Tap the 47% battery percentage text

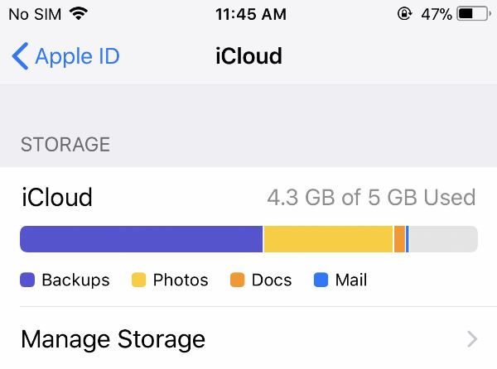(437, 14)
